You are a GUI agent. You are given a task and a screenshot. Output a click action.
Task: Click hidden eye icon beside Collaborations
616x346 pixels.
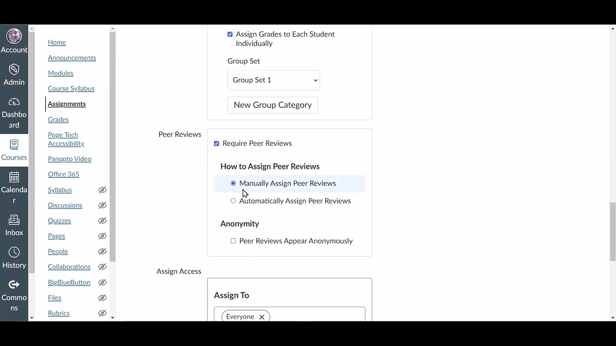tap(102, 267)
